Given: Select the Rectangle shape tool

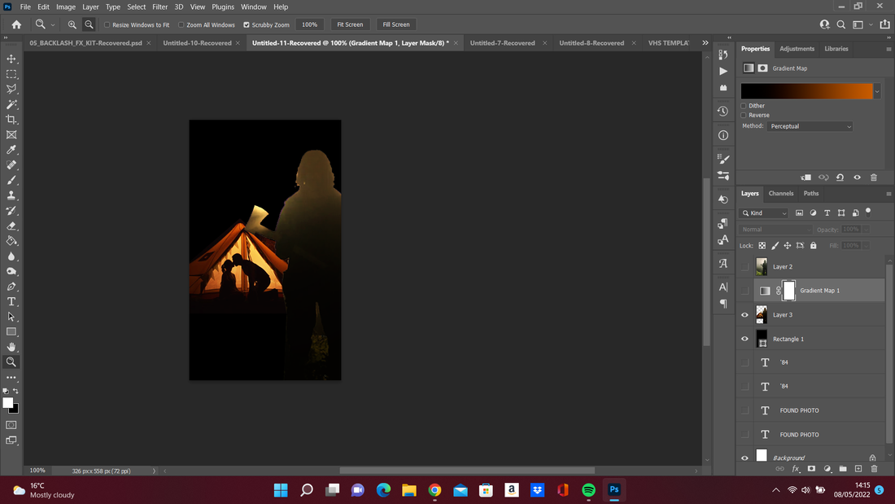Looking at the screenshot, I should click(11, 332).
